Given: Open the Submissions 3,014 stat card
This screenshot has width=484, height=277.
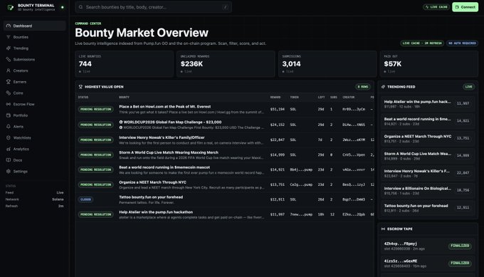Looking at the screenshot, I should (x=327, y=64).
